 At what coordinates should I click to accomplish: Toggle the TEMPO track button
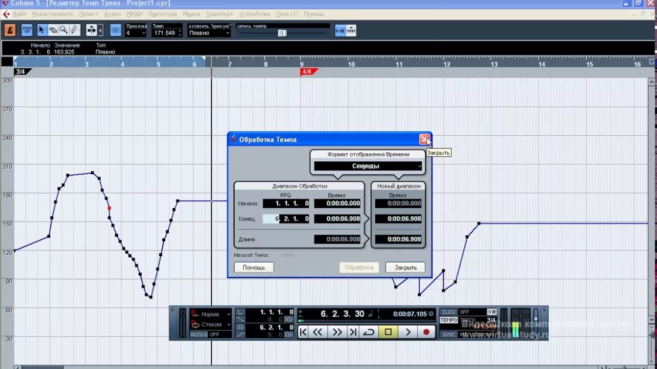click(x=449, y=320)
